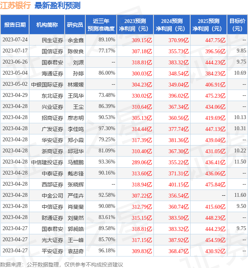The width and height of the screenshot is (248, 268).
Task: Select researcher 林媛媛
Action: click(x=76, y=85)
